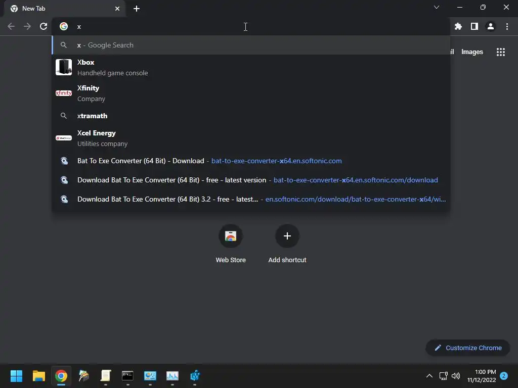Click the Chrome taskbar icon
Viewport: 518px width, 388px height.
pyautogui.click(x=61, y=376)
